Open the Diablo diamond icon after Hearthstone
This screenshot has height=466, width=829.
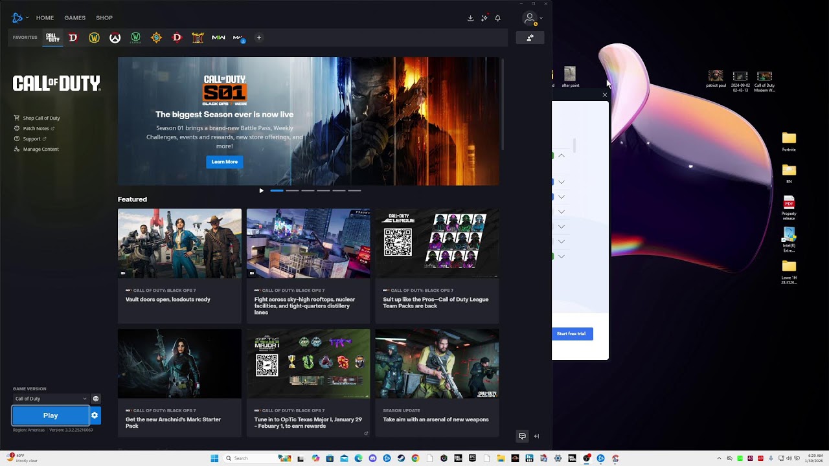(x=177, y=38)
